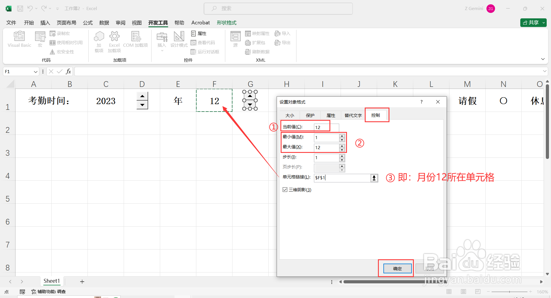Open the File (文件) tab

pos(11,23)
